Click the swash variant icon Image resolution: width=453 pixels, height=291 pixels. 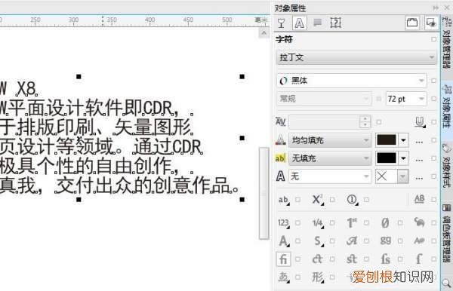click(352, 241)
